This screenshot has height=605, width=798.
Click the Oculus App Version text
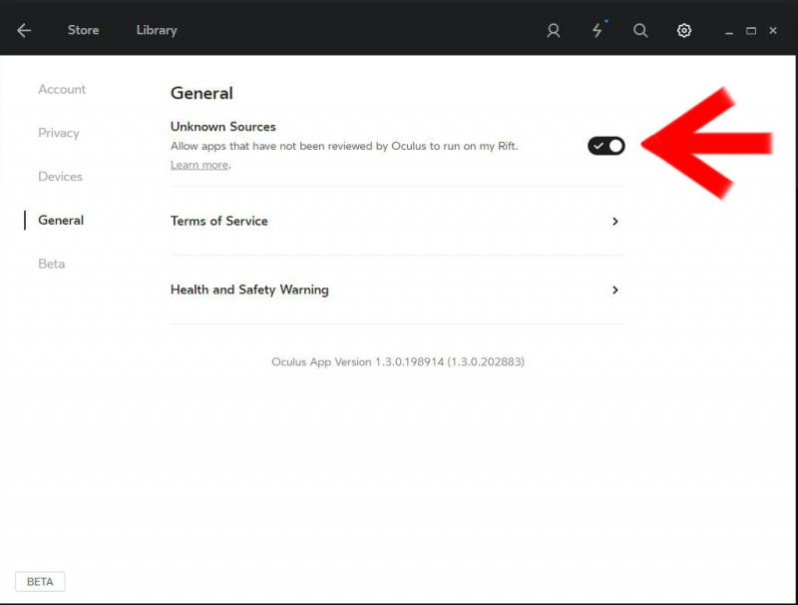[x=398, y=361]
